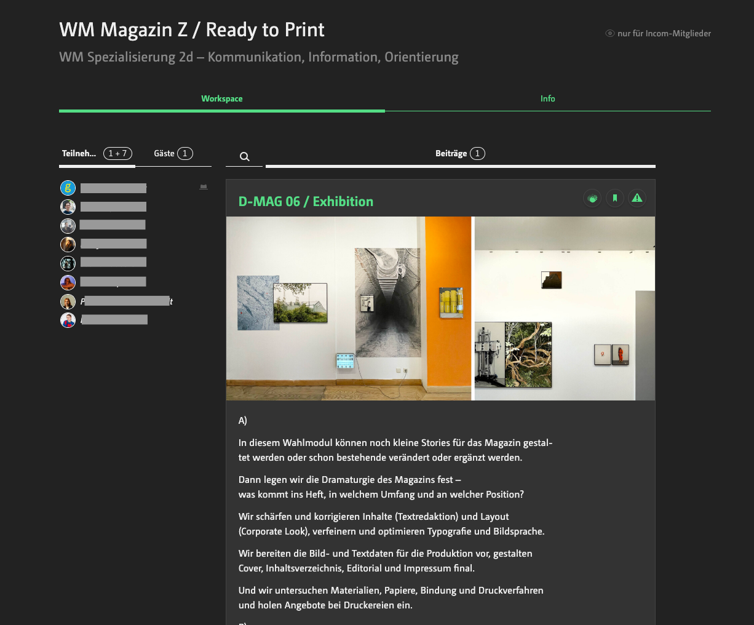Click the Gäste count badge showing 1
The width and height of the screenshot is (754, 625).
point(185,154)
